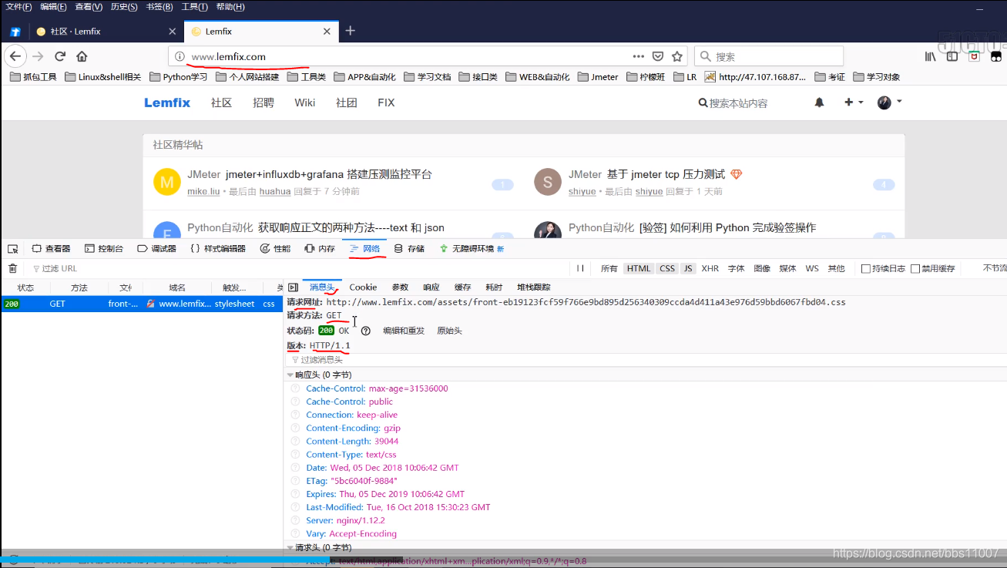Go back to the previous page
The image size is (1007, 568).
[15, 56]
